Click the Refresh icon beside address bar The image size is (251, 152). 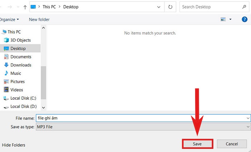coord(170,7)
